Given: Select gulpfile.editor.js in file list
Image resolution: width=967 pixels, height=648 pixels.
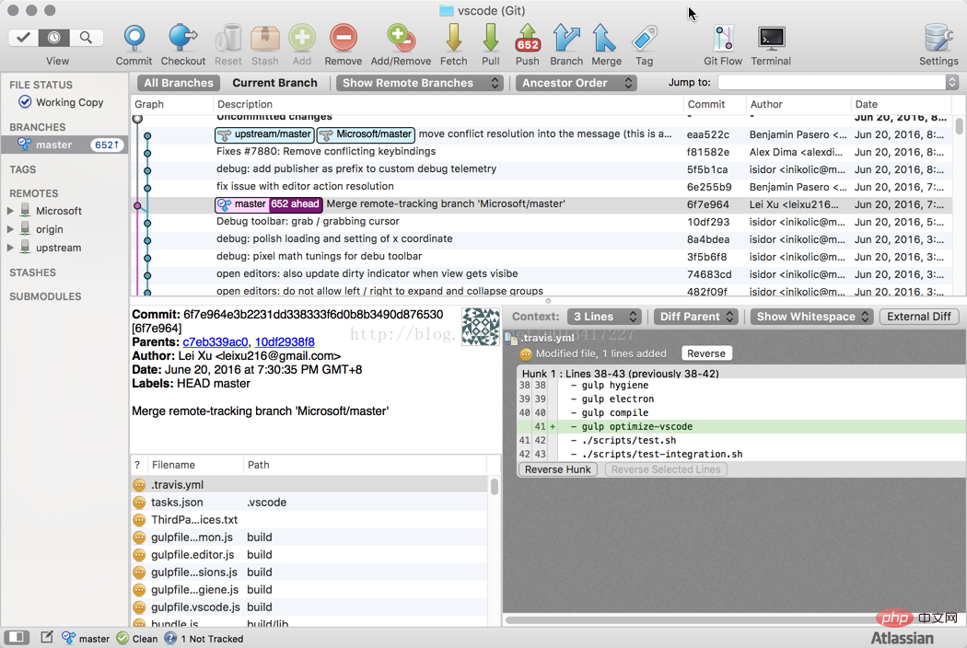Looking at the screenshot, I should tap(309, 554).
